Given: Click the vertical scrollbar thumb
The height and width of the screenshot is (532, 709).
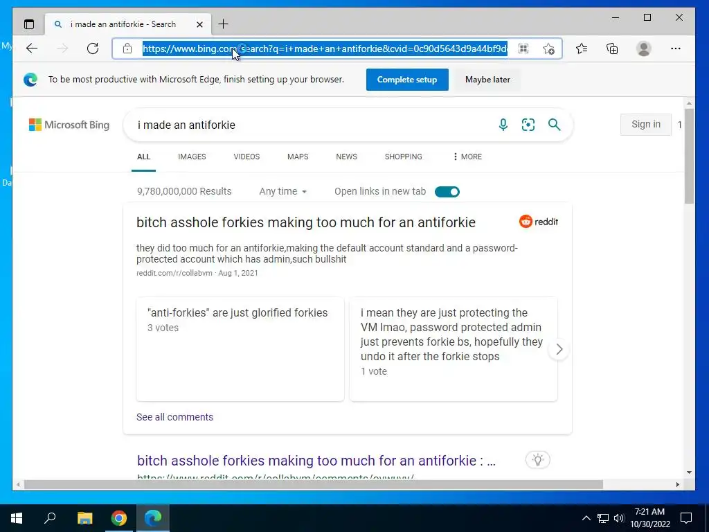Looking at the screenshot, I should (689, 156).
